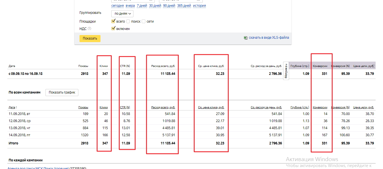Sort by underlined 'Цена цели, руб.' header
The height and width of the screenshot is (169, 383).
(x=363, y=107)
